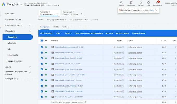Screen dimensions: 177x104
Task: Open the All campaigns view dropdown
Action: [49, 13]
